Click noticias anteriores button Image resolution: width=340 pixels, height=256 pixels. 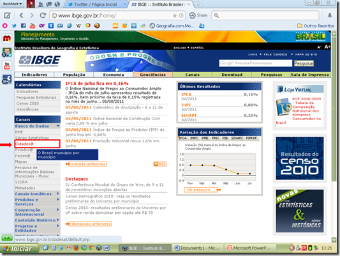[87, 164]
